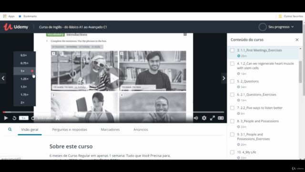Click the rewind 5 seconds icon

click(14, 118)
